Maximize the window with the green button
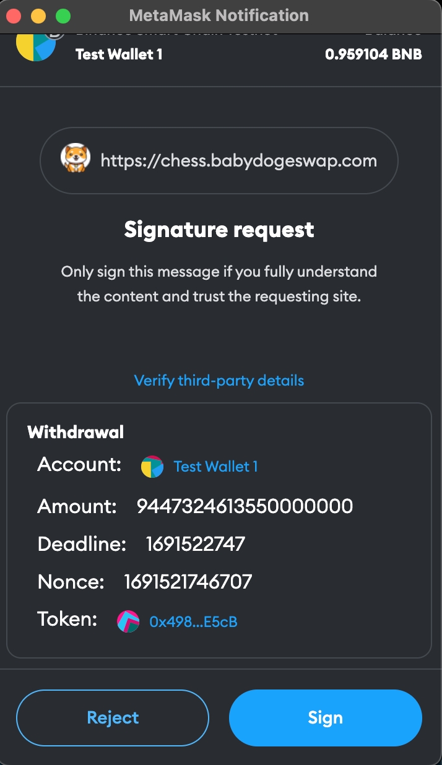The width and height of the screenshot is (442, 765). coord(63,15)
